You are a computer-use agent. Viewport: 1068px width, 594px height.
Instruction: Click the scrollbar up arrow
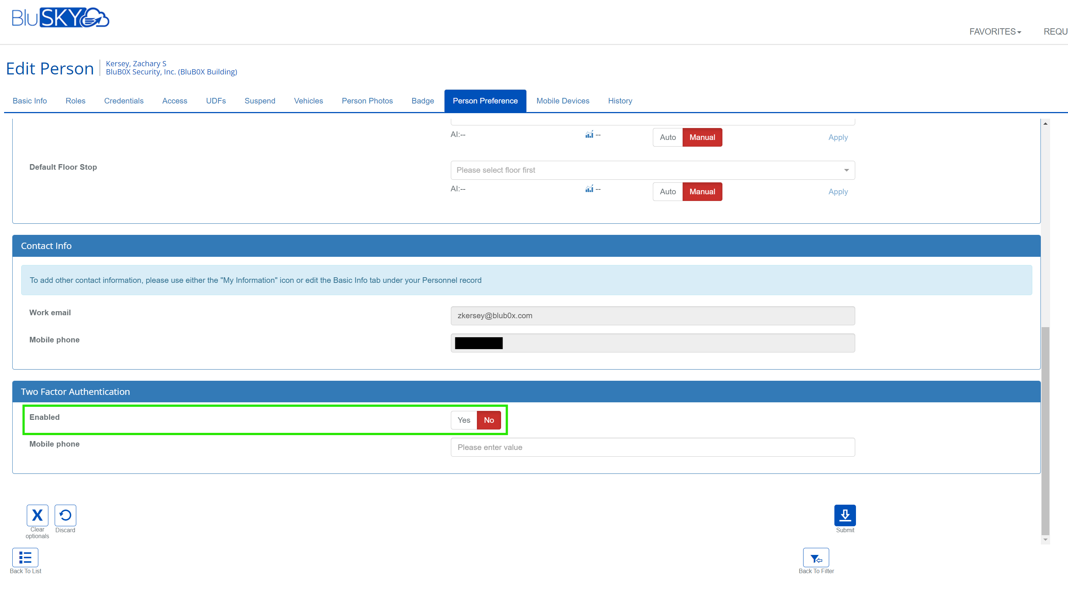[1045, 124]
